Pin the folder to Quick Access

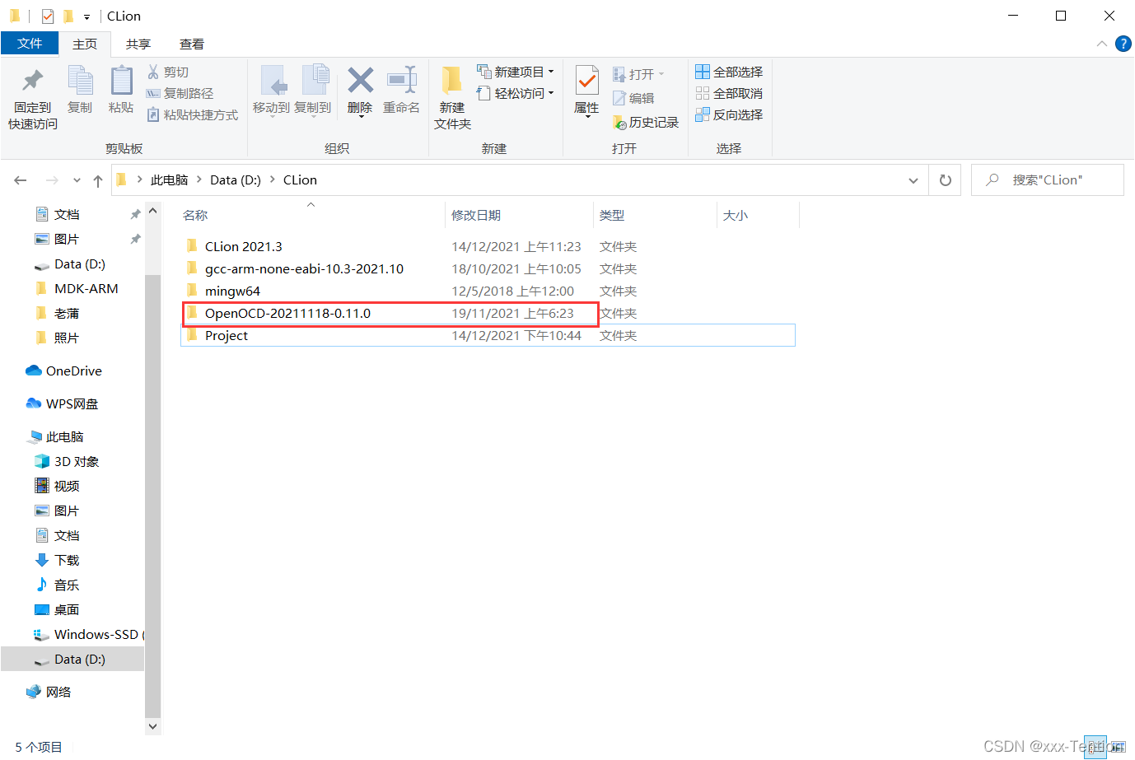tap(33, 98)
